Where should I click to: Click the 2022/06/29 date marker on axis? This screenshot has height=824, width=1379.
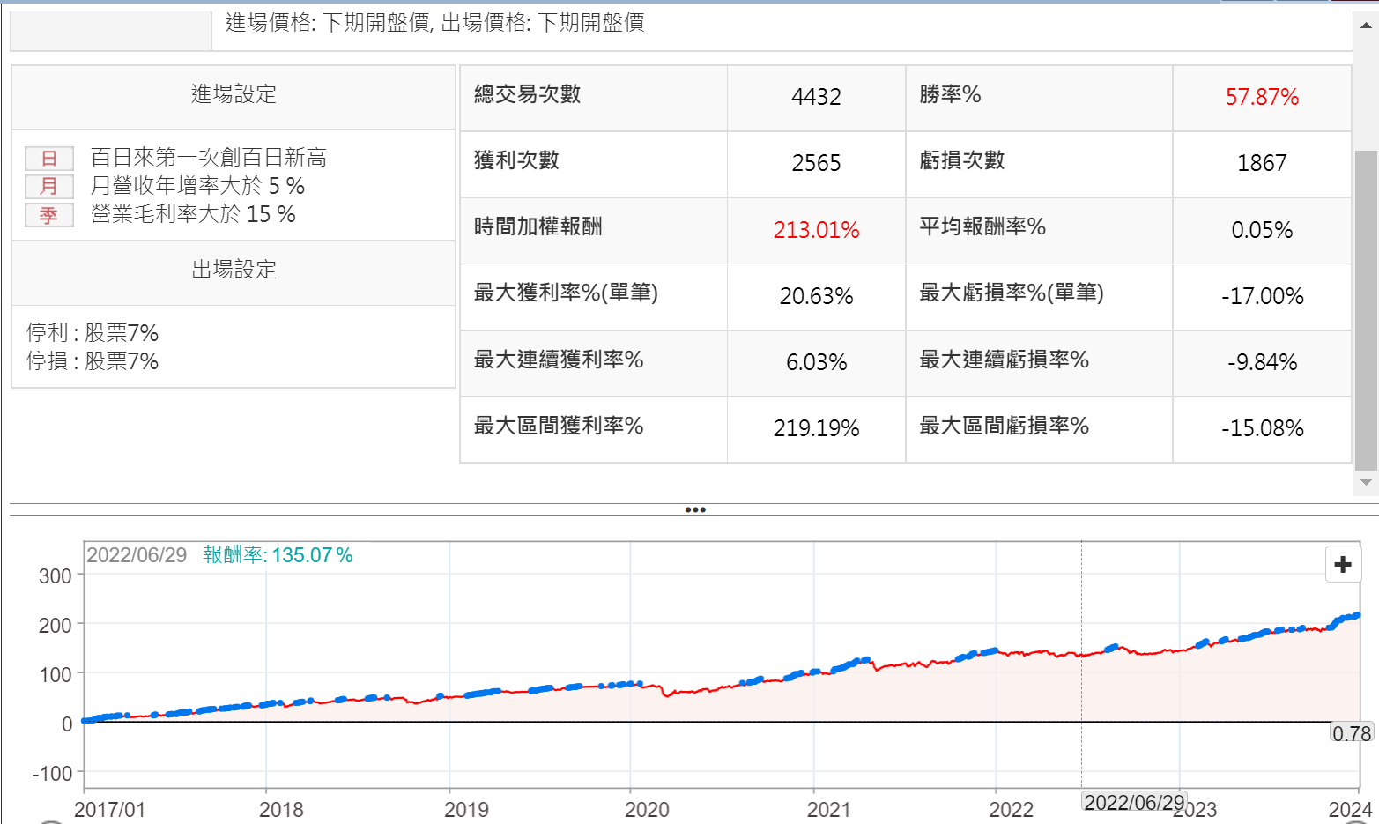tap(1133, 802)
